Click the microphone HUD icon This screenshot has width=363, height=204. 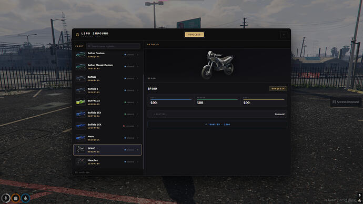pyautogui.click(x=6, y=198)
